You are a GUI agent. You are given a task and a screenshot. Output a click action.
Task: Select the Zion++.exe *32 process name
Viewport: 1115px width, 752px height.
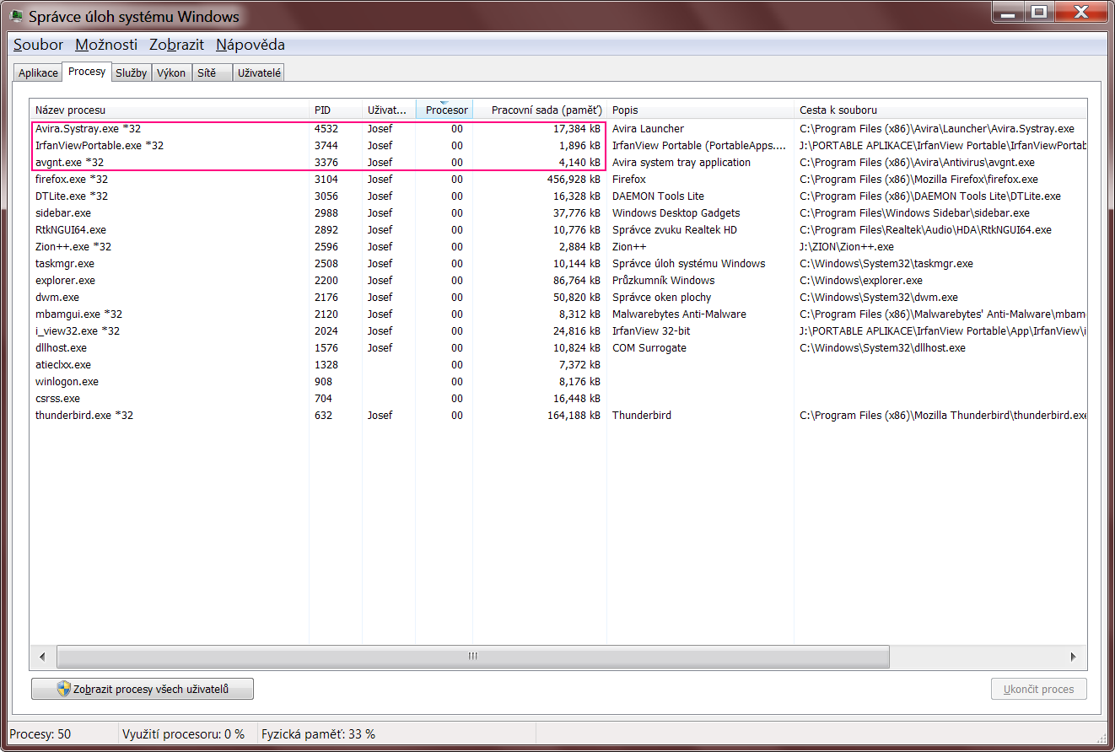click(x=73, y=246)
